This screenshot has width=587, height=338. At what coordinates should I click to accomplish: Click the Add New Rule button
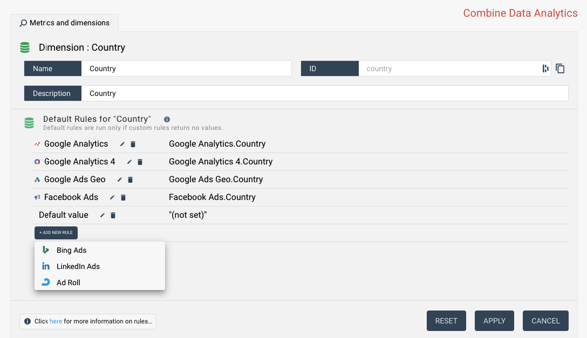[56, 232]
